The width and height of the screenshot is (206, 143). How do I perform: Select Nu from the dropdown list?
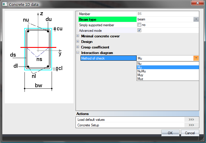tap(139, 63)
